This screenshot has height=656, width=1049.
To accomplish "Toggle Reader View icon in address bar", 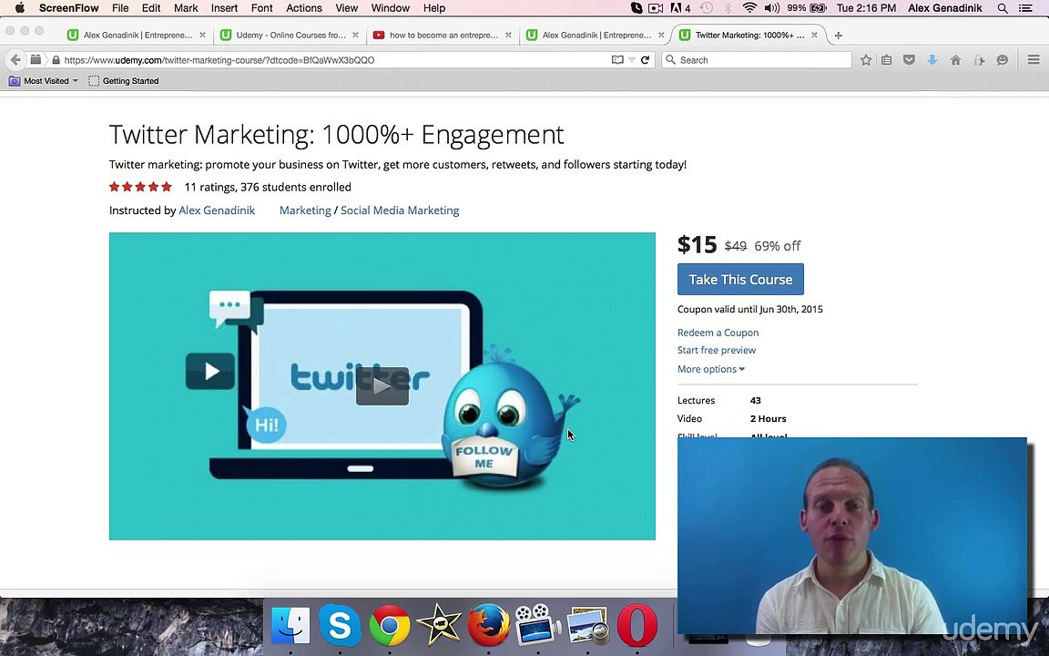I will pos(617,59).
